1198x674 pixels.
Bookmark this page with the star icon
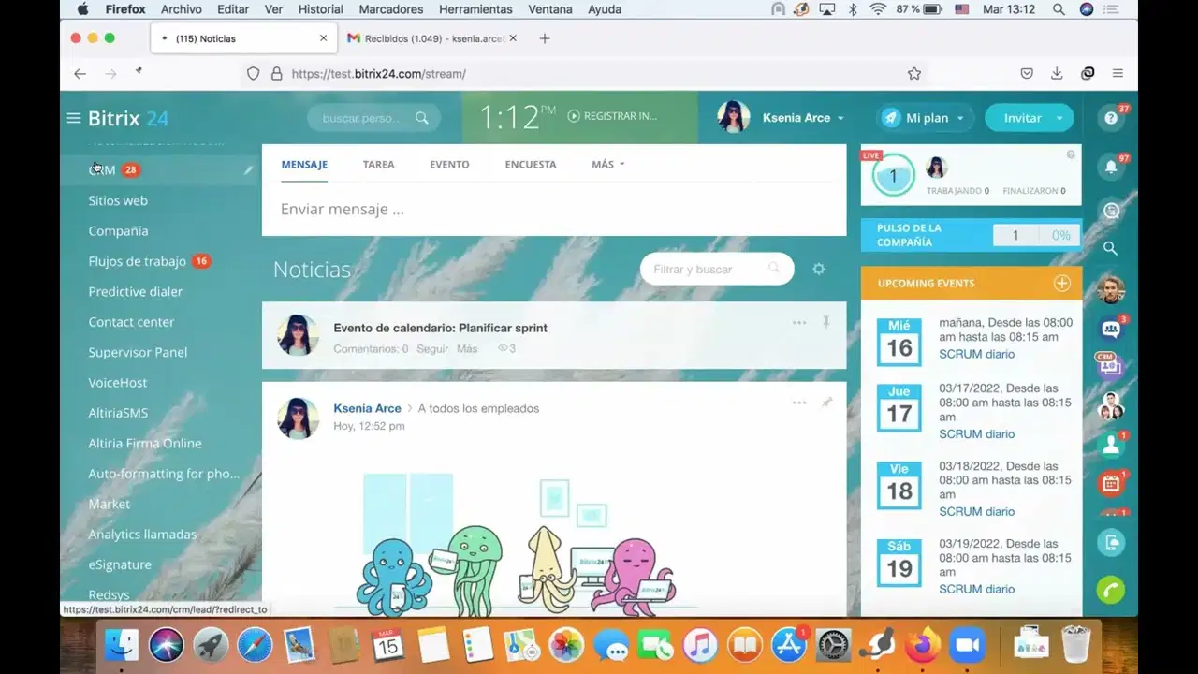pyautogui.click(x=914, y=73)
